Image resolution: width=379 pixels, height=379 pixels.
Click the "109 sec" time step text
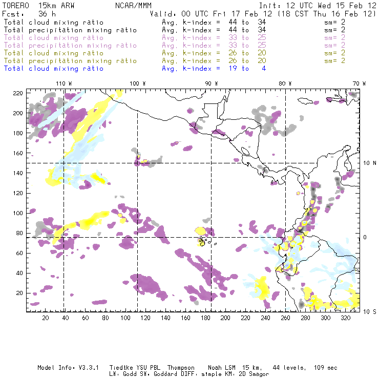coord(326,368)
